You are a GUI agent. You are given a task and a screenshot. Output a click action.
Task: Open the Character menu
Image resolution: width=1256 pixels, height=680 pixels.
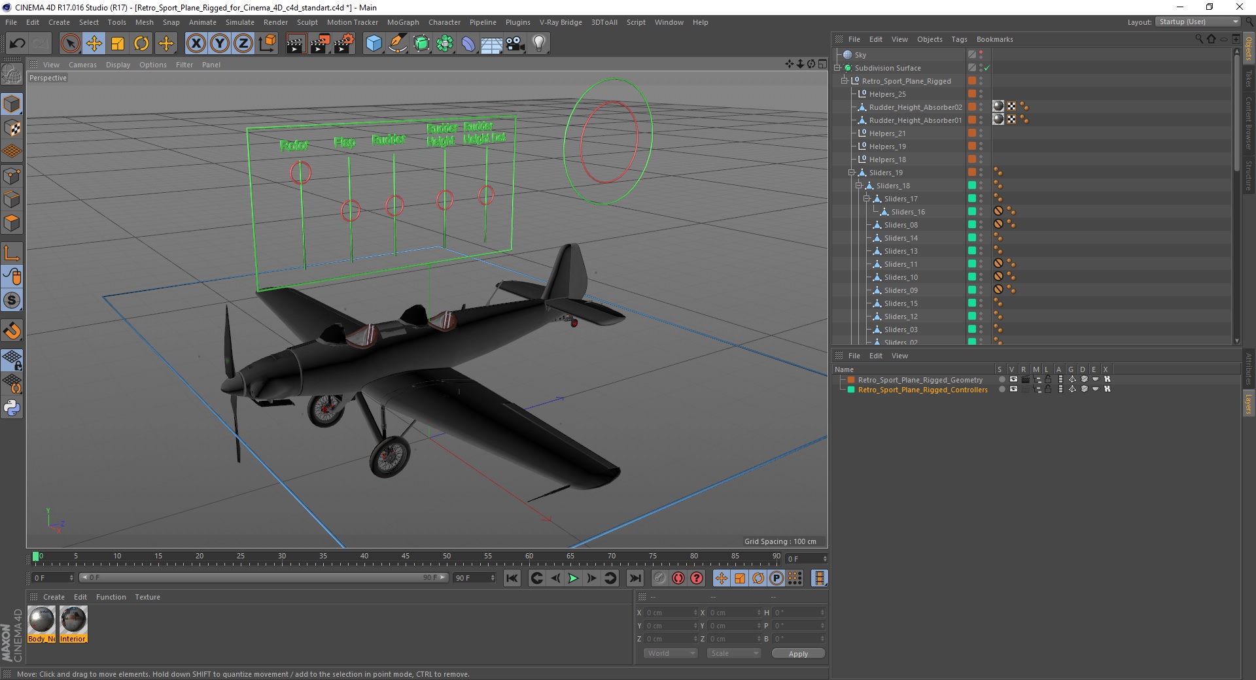(x=444, y=22)
